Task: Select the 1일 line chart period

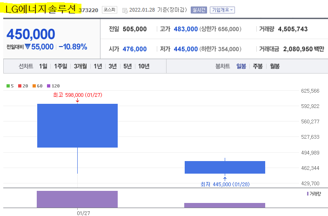Action: tap(43, 67)
